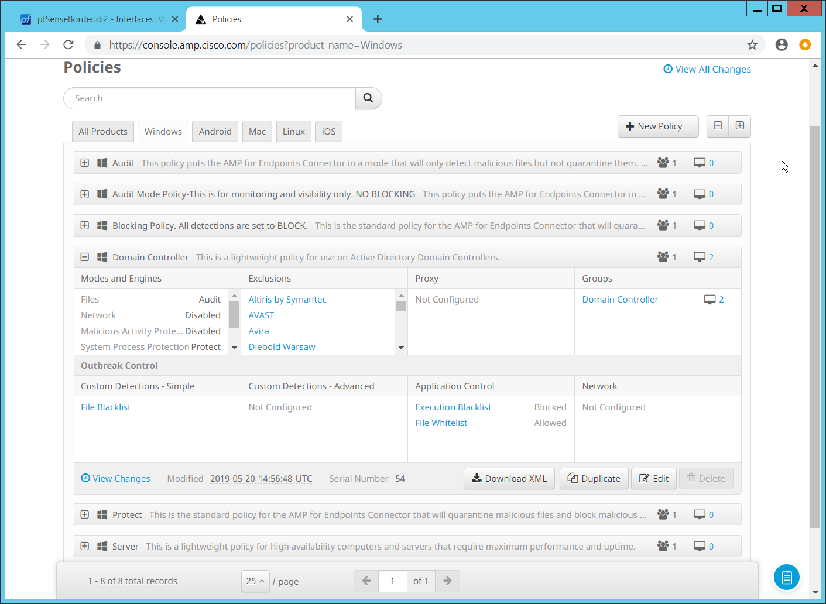Viewport: 826px width, 604px height.
Task: Switch to the Android tab
Action: click(x=215, y=132)
